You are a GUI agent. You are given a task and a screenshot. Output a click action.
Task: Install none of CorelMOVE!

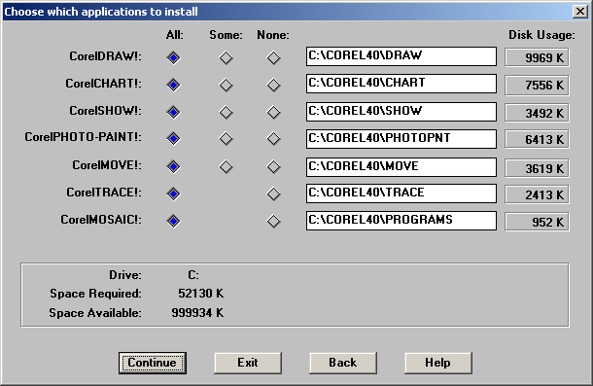point(273,167)
